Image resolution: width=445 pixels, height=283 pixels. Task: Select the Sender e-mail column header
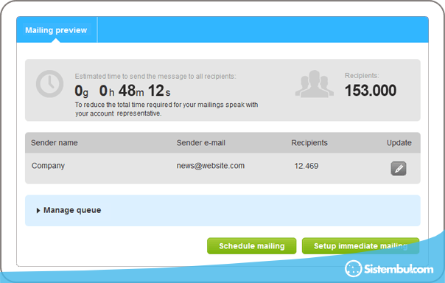pos(201,143)
